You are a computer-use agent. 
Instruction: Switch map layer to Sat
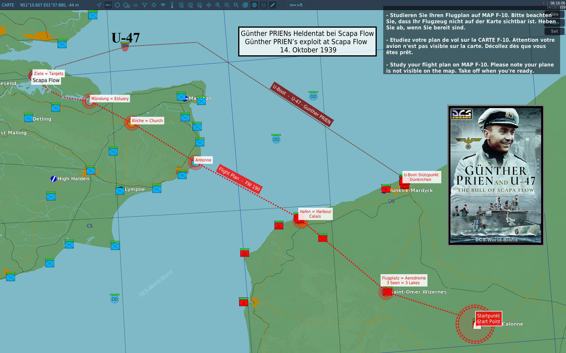tap(554, 31)
